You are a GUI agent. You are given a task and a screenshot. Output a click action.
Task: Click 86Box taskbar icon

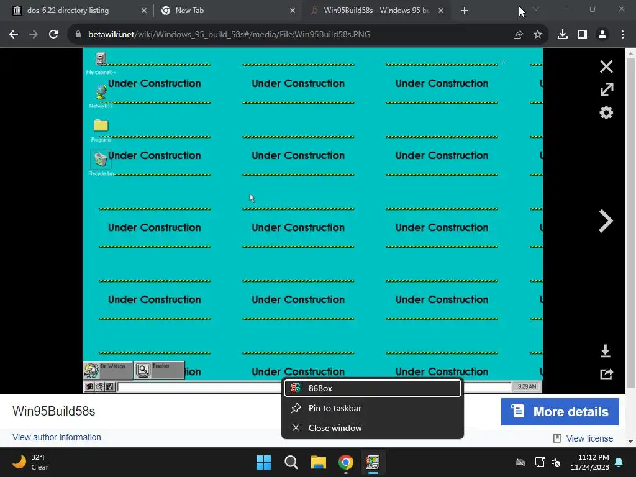[x=373, y=462]
